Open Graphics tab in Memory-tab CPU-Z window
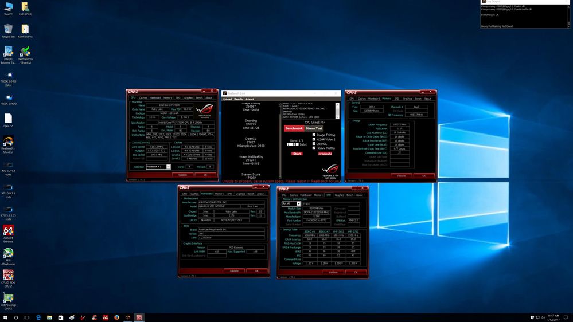This screenshot has height=322, width=573. (407, 99)
